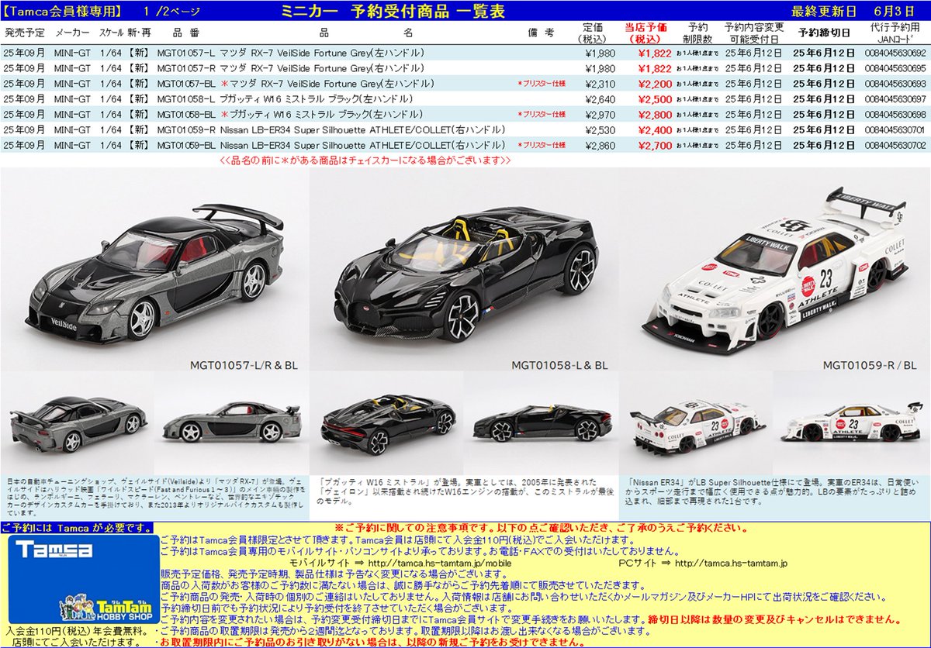
Task: Select the small RX-7 rear view photo
Action: click(x=78, y=424)
